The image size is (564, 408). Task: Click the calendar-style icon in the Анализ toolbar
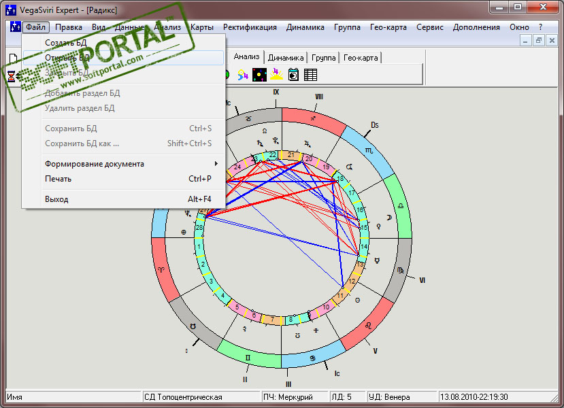click(x=293, y=75)
